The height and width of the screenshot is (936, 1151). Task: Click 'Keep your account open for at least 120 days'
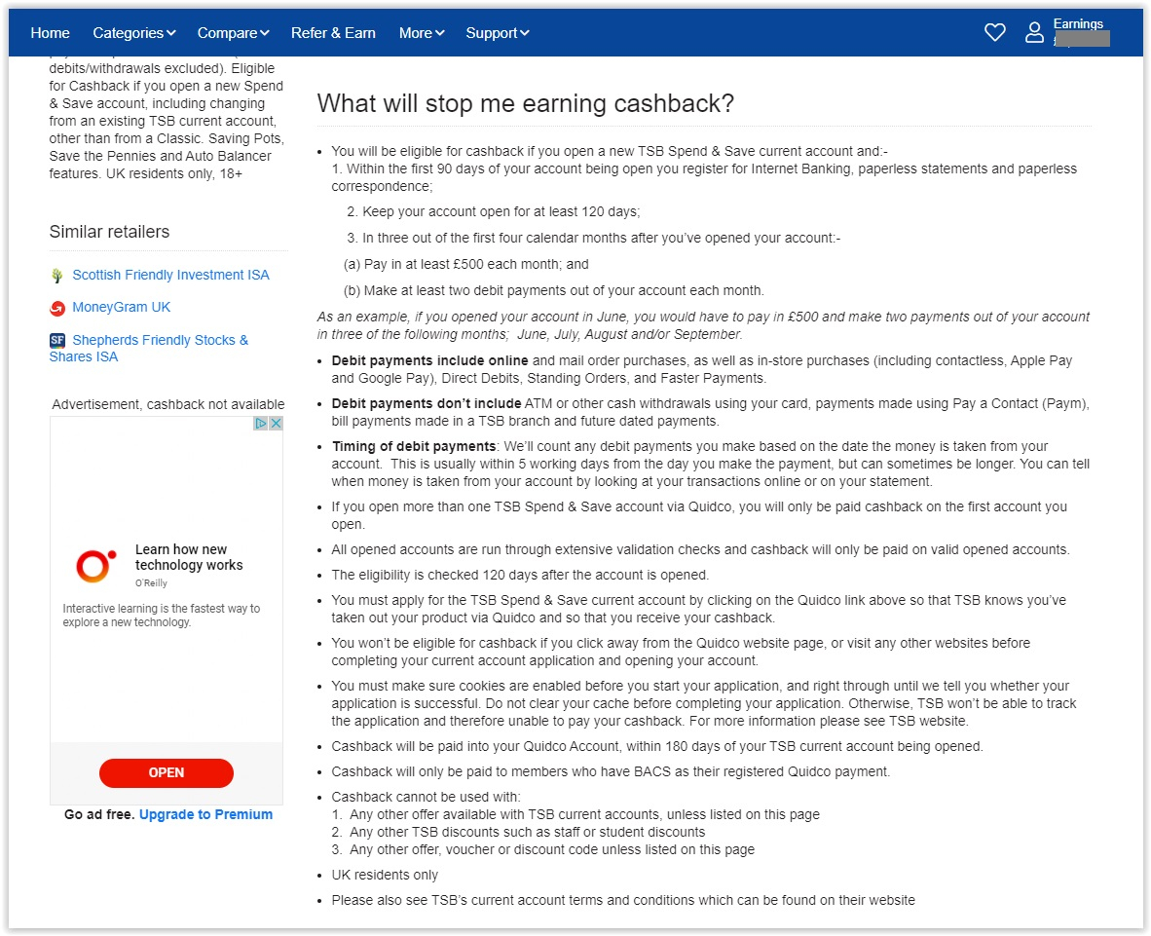[x=494, y=211]
